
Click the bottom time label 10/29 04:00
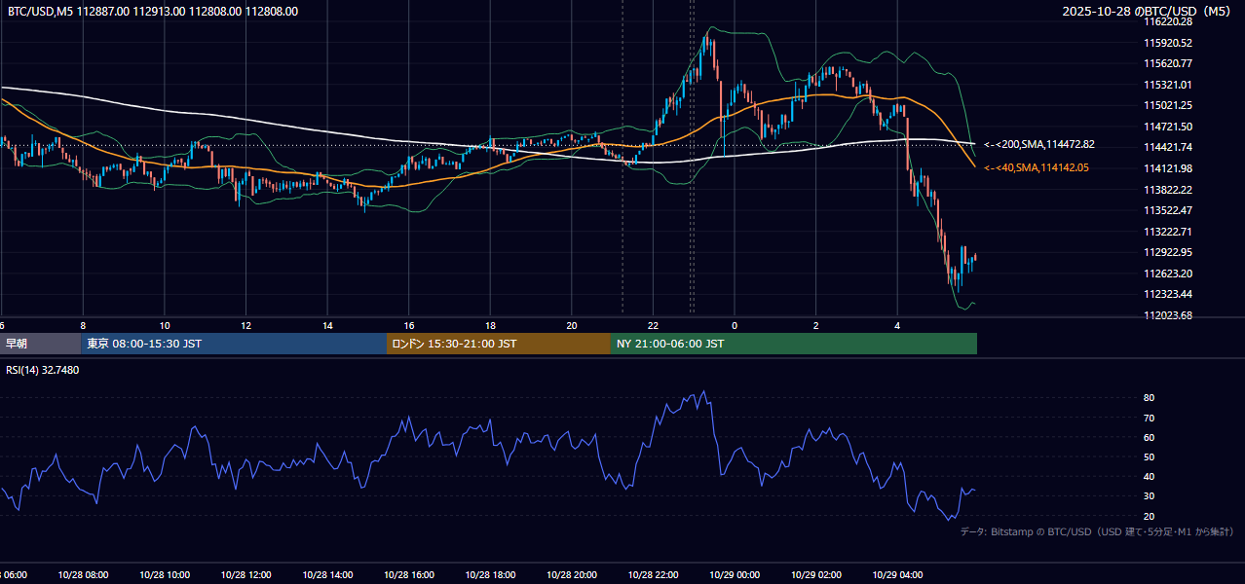click(897, 575)
